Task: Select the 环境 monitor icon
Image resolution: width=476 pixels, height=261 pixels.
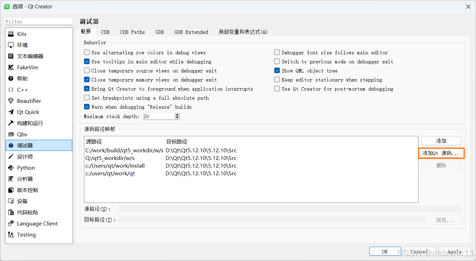Action: 11,45
